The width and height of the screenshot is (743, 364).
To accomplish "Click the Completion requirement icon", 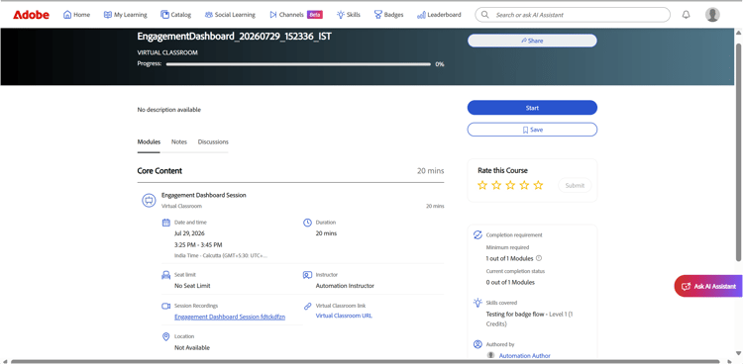I will click(x=478, y=234).
